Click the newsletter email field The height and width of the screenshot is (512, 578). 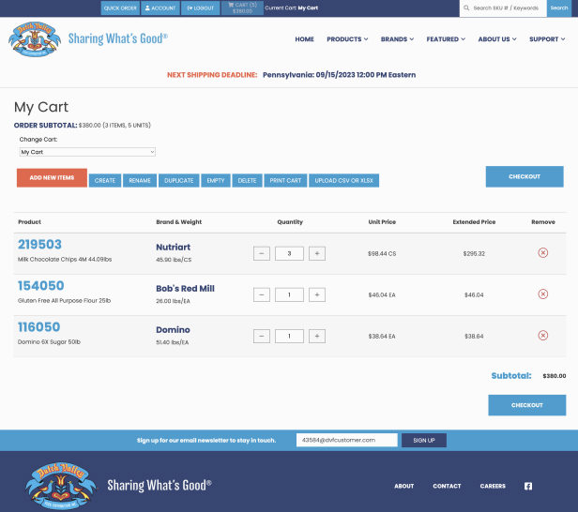coord(347,440)
